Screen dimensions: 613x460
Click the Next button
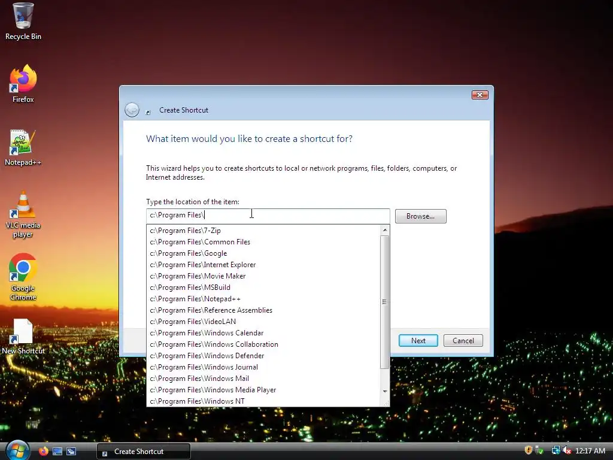418,340
